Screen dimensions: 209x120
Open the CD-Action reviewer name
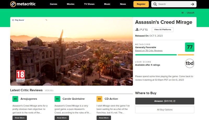(x=111, y=99)
